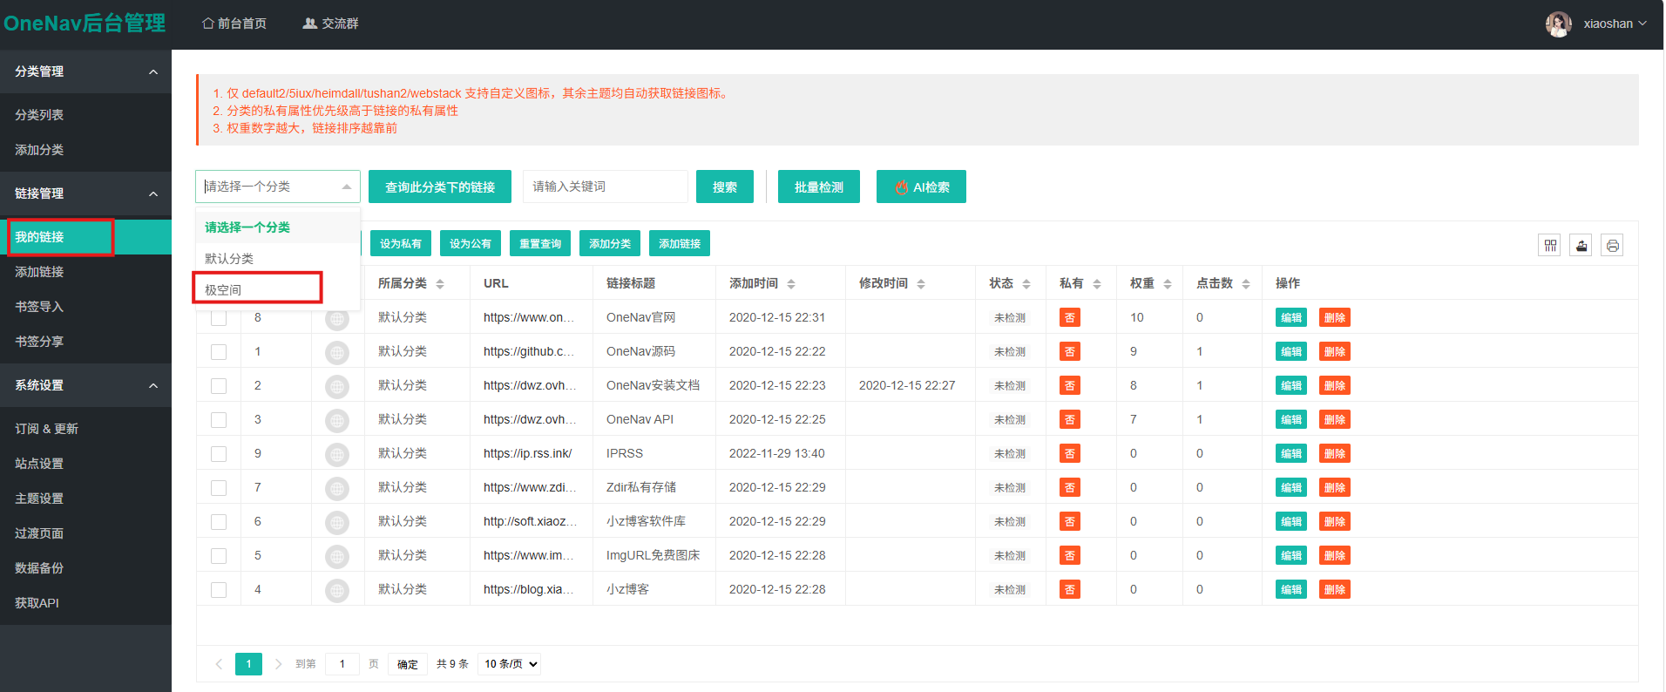Sort by 权重 column arrows
Viewport: 1666px width, 692px height.
[1168, 284]
